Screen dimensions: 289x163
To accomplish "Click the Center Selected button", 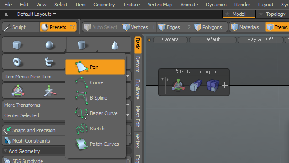I will click(33, 115).
